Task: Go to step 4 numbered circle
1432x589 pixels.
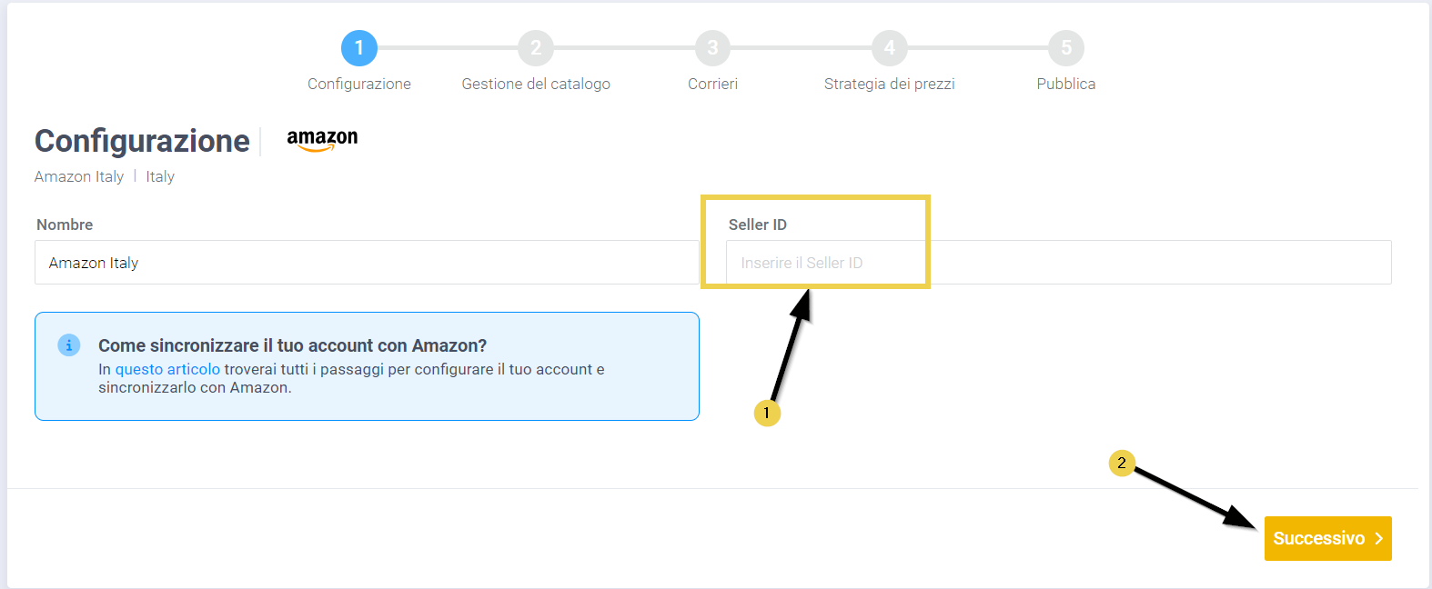Action: [889, 48]
